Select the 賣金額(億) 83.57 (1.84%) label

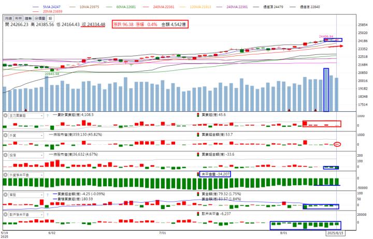point(221,199)
